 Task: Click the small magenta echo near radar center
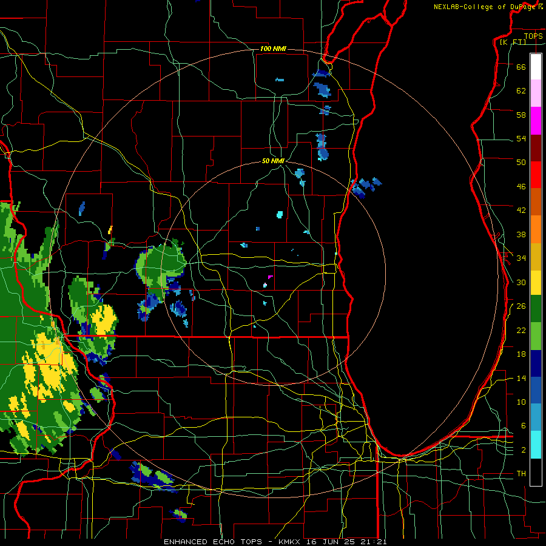[270, 277]
